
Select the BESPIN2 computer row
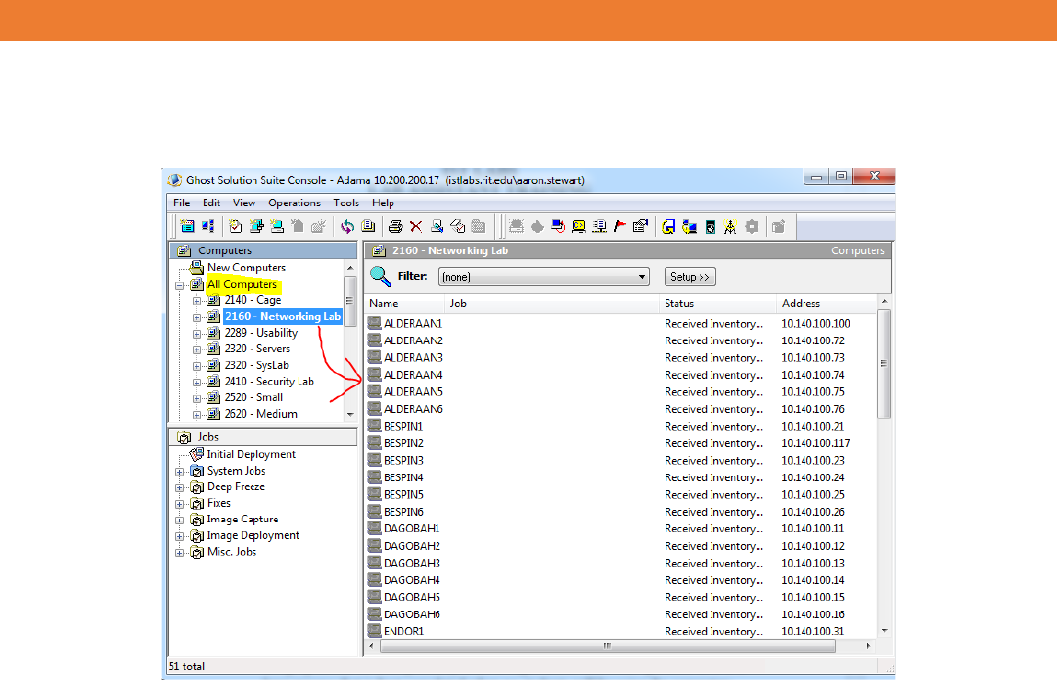620,443
